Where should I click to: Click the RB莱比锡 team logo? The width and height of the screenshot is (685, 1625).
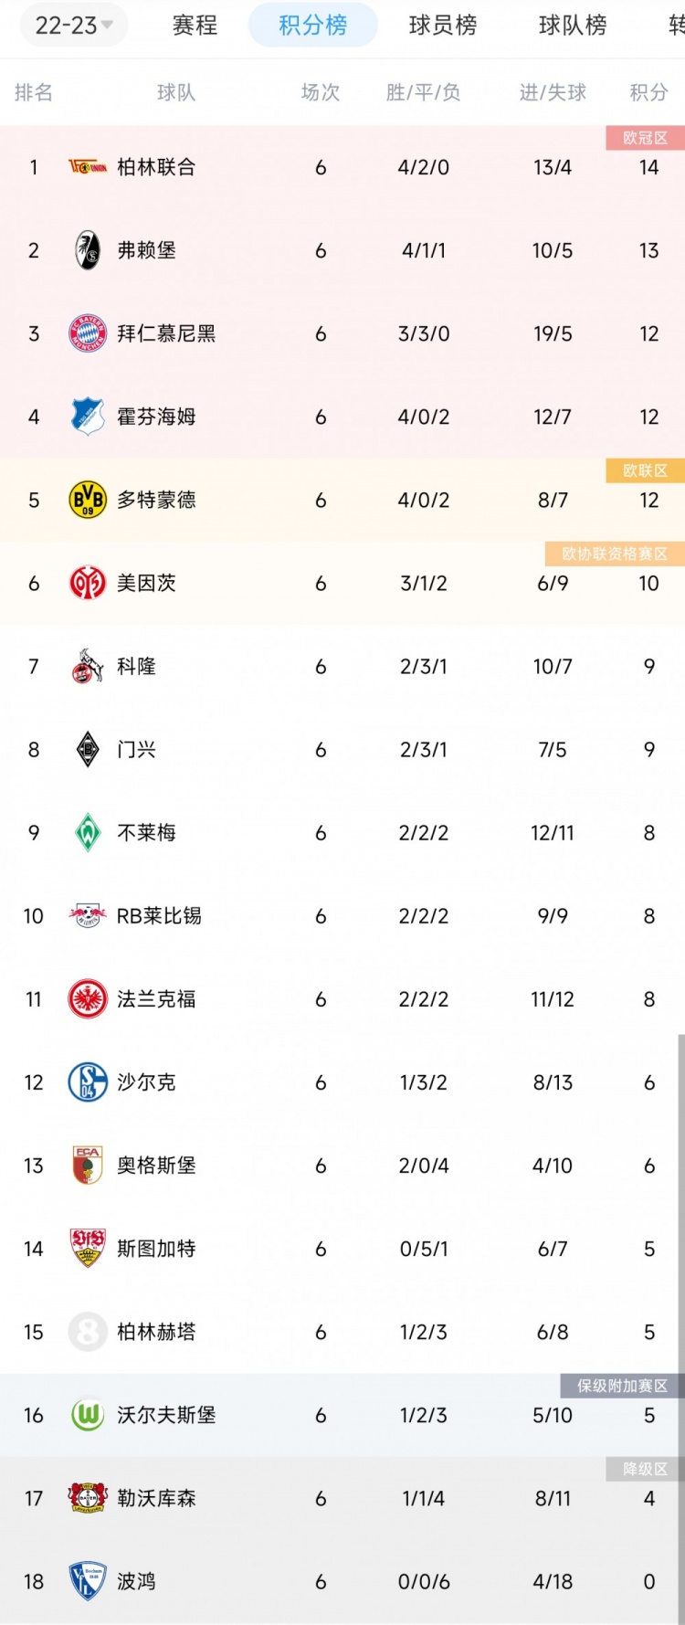point(88,915)
